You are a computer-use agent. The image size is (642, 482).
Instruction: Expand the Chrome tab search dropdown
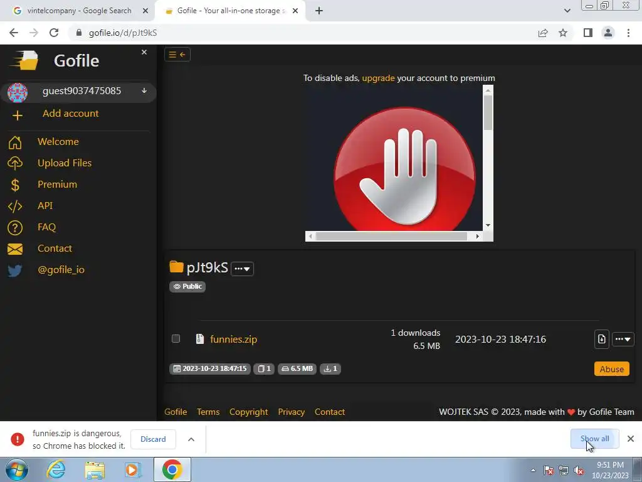(567, 11)
